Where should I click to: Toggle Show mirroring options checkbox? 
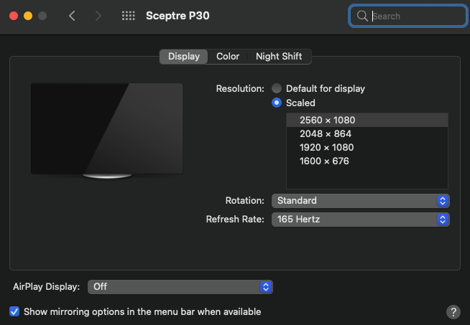click(14, 312)
